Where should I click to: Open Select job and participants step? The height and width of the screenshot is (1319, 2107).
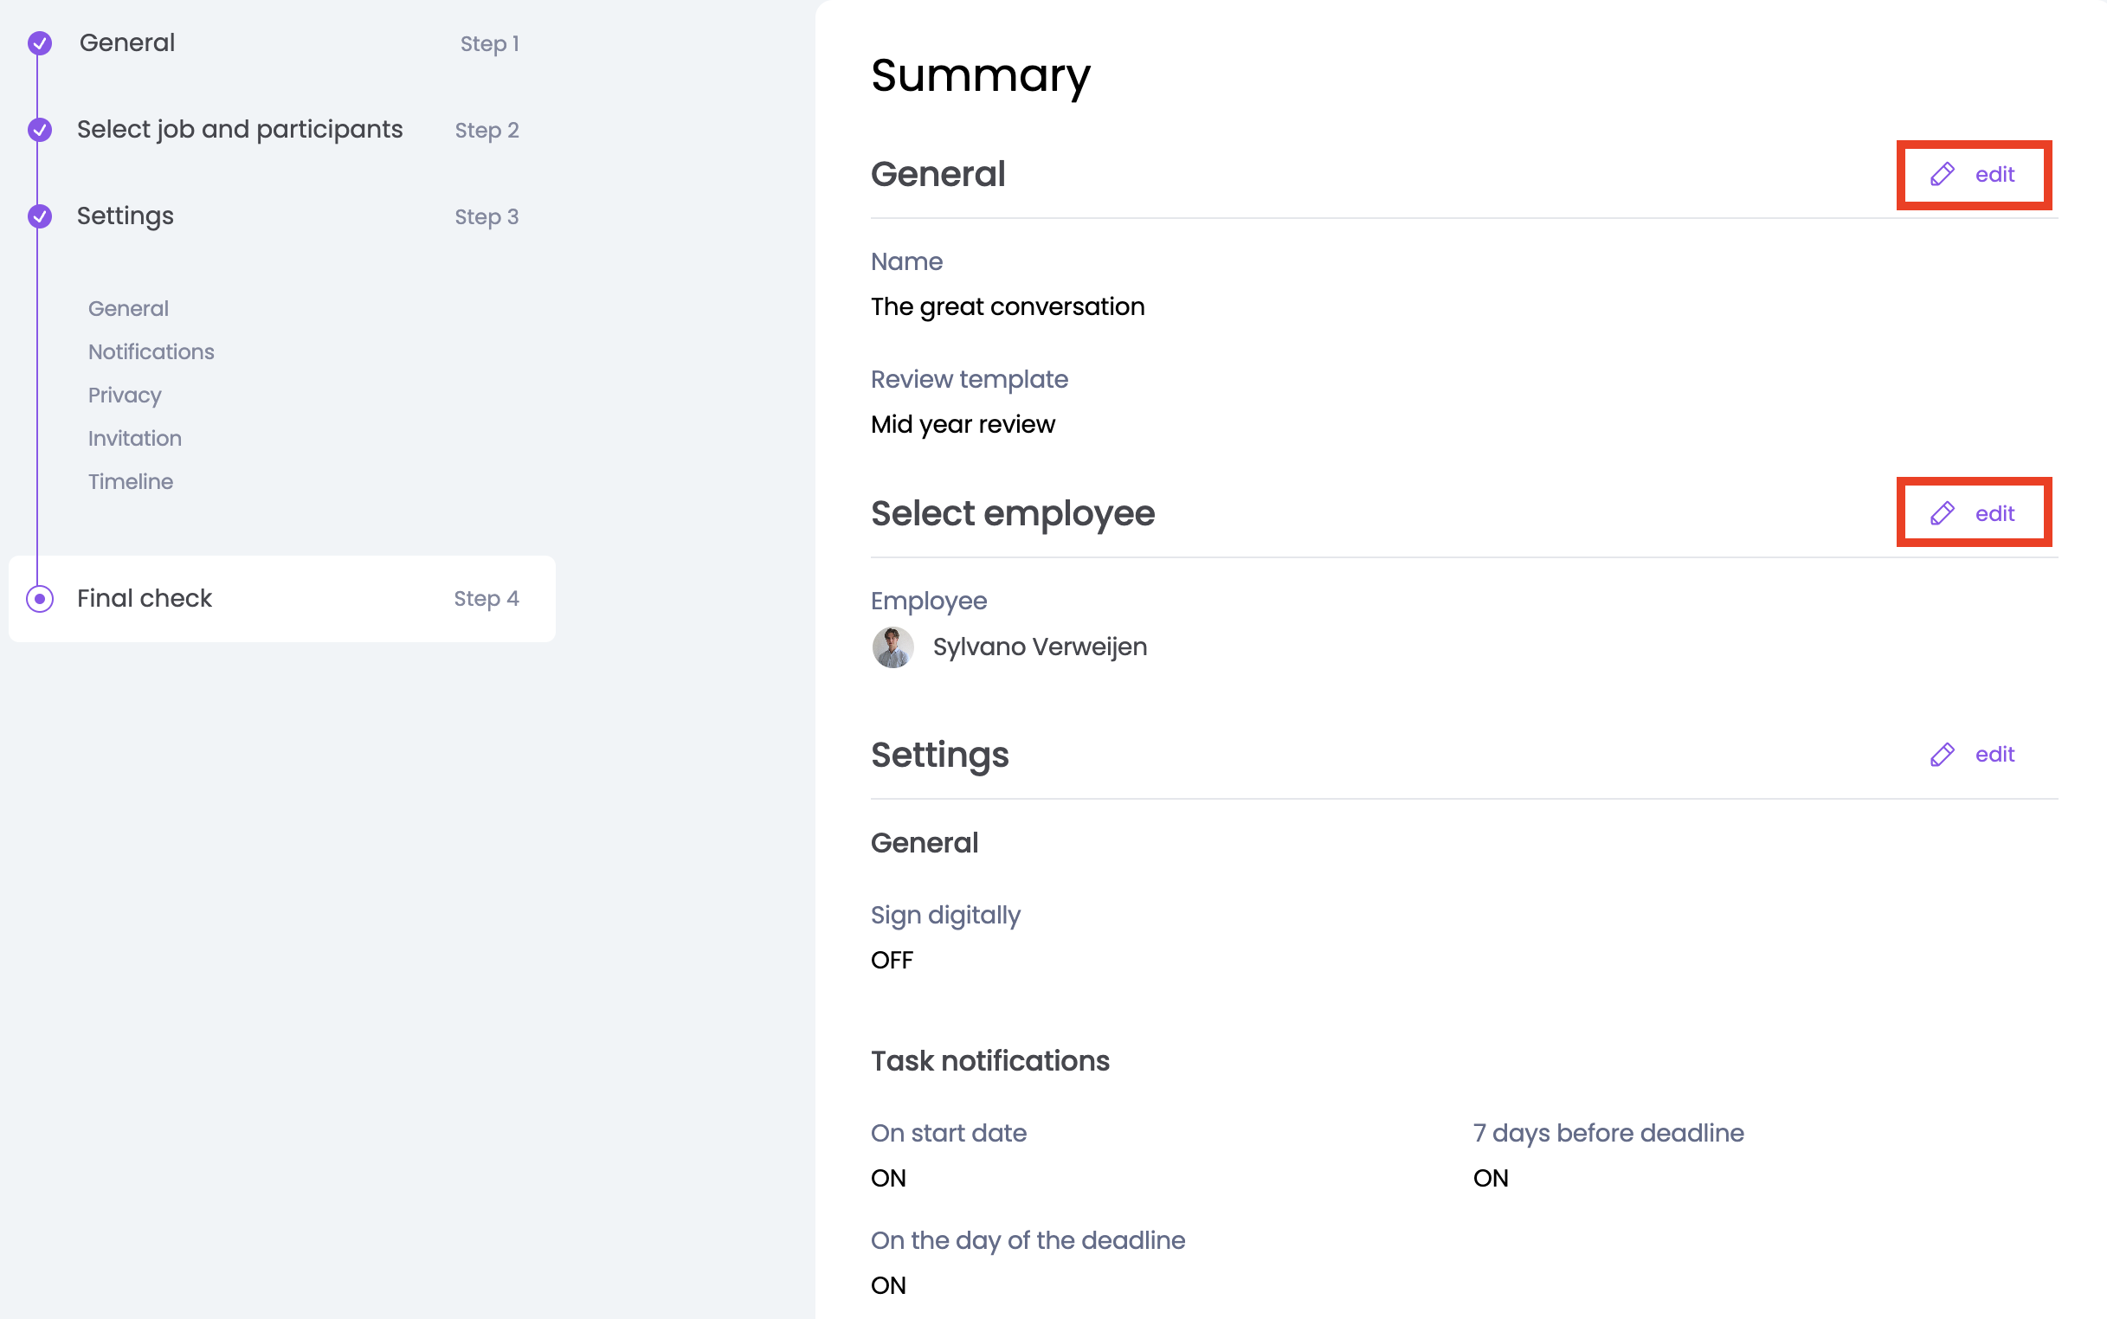pyautogui.click(x=239, y=129)
